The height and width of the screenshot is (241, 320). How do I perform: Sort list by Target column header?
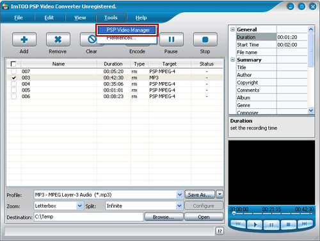pos(170,64)
